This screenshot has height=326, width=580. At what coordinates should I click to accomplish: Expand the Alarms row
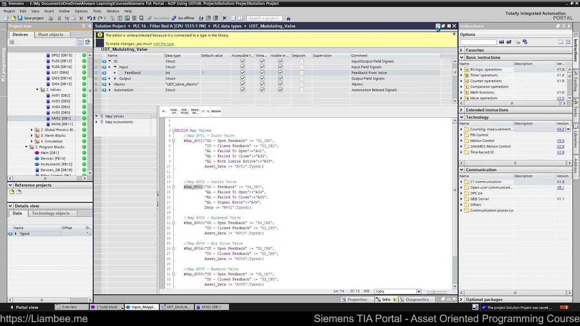tap(109, 84)
